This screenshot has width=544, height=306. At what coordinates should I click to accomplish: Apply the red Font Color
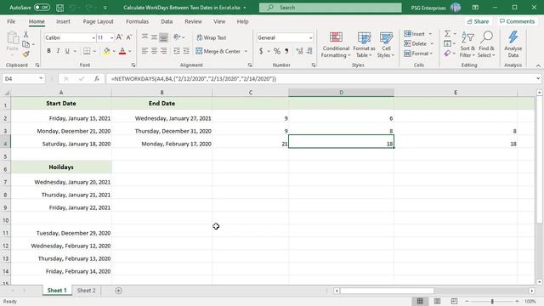122,51
